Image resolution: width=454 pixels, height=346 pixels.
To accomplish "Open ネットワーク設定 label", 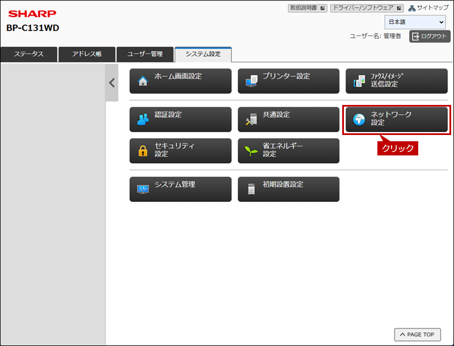I will point(391,119).
